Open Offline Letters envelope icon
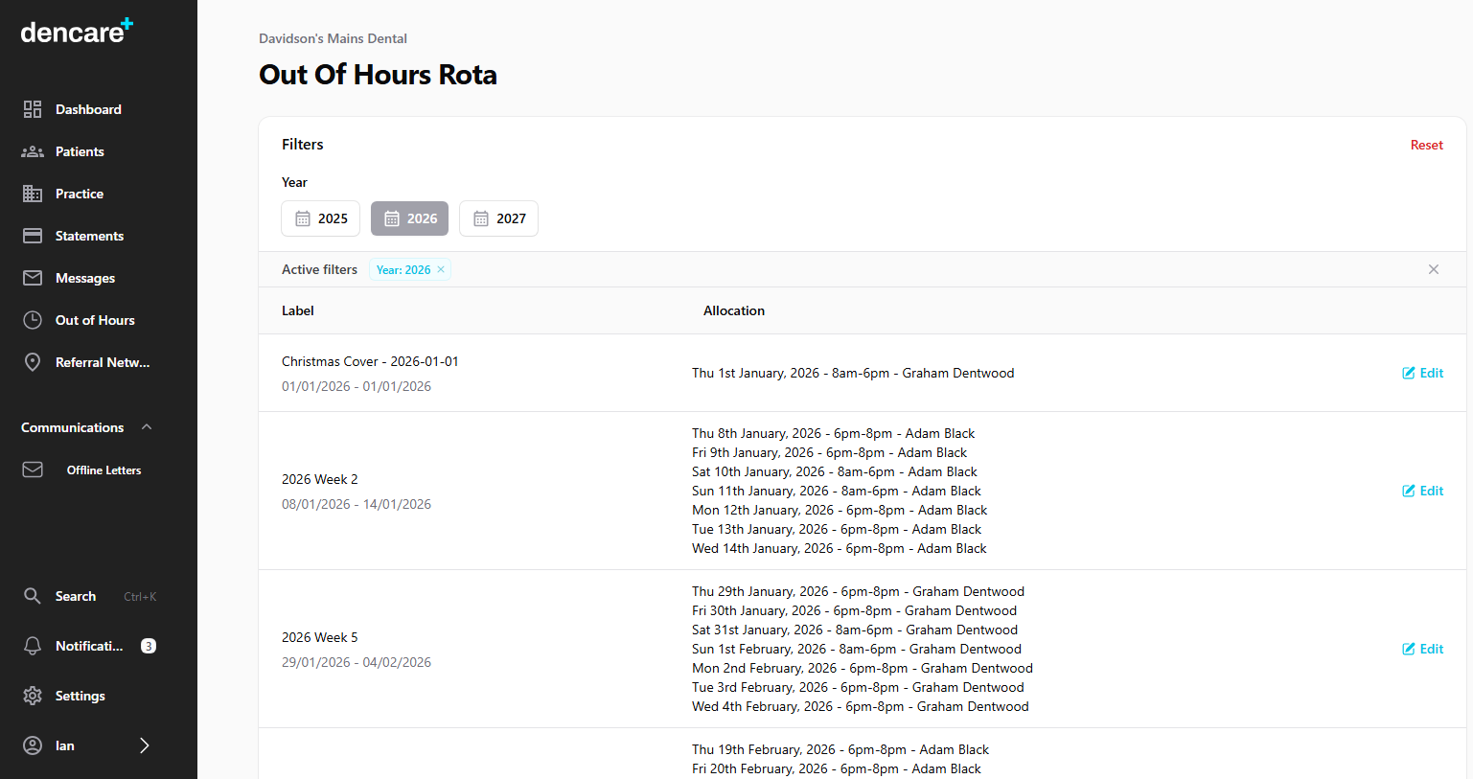The image size is (1473, 779). tap(32, 469)
